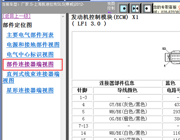Click the sidebar scroll-up arrow
Viewport: 180px width, 140px height.
(63, 16)
